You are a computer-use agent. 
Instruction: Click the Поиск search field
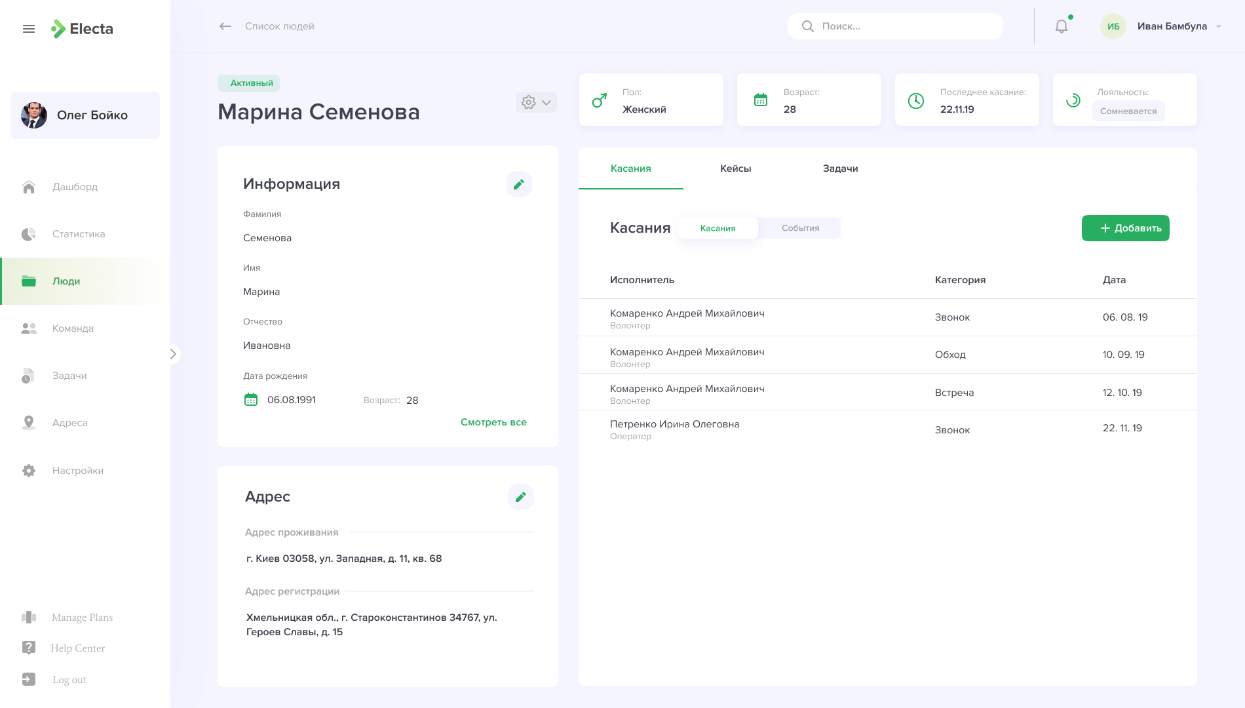(x=904, y=26)
